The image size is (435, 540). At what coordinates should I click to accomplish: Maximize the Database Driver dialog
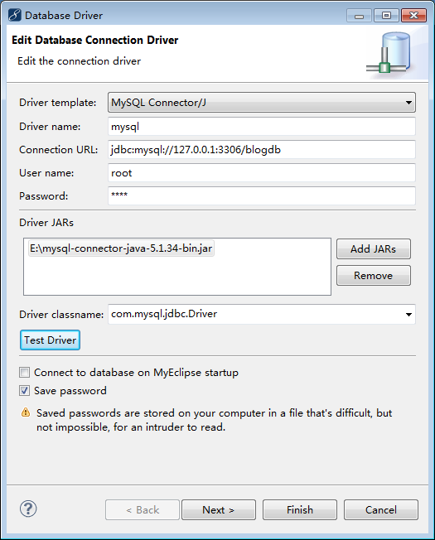tap(386, 16)
